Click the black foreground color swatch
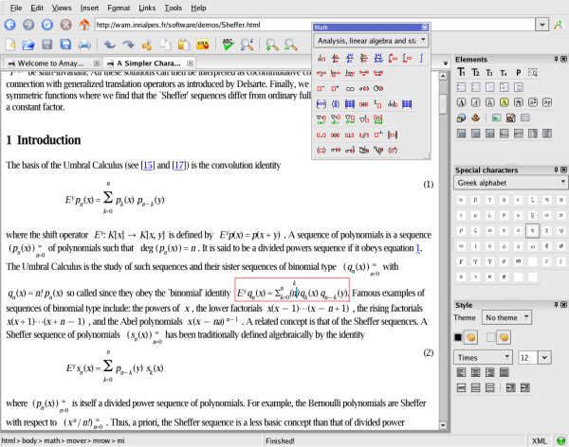Viewport: 569px width, 447px height. tap(459, 337)
